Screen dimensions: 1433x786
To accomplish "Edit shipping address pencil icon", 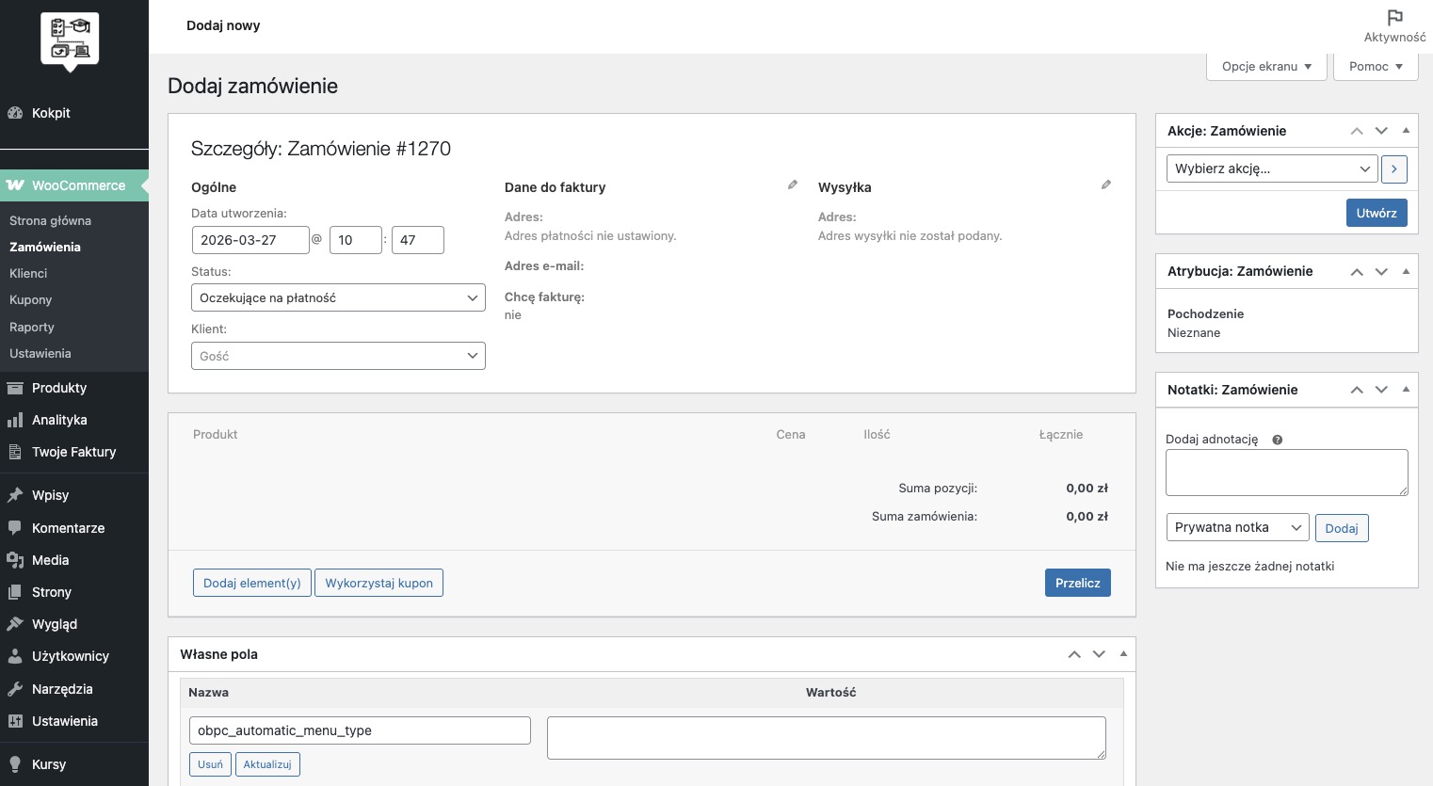I will 1106,185.
